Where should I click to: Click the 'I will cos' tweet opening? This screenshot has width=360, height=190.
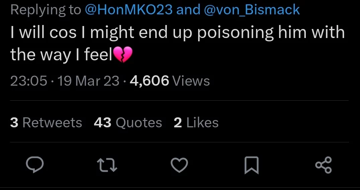[x=43, y=32]
